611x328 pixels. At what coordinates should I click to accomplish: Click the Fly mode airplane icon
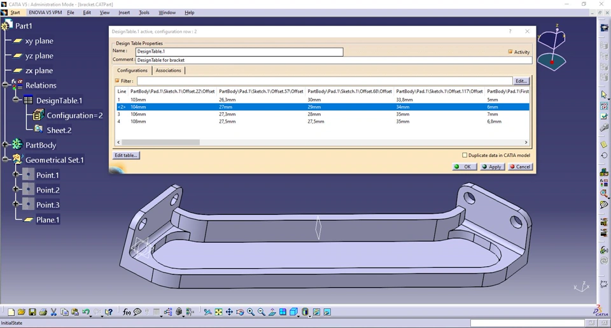click(207, 312)
